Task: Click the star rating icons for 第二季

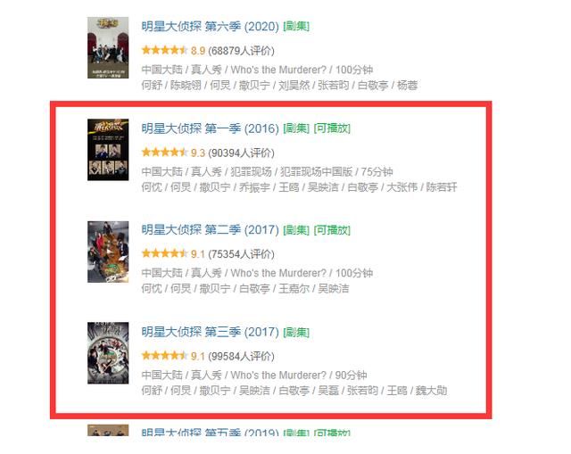Action: click(x=164, y=253)
